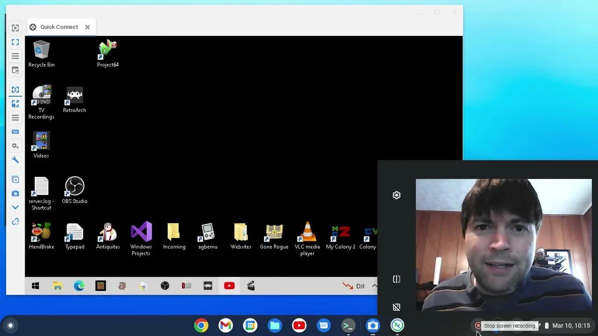Viewport: 598px width, 336px height.
Task: Click the keyboard icon in remote sidebar
Action: (x=15, y=132)
